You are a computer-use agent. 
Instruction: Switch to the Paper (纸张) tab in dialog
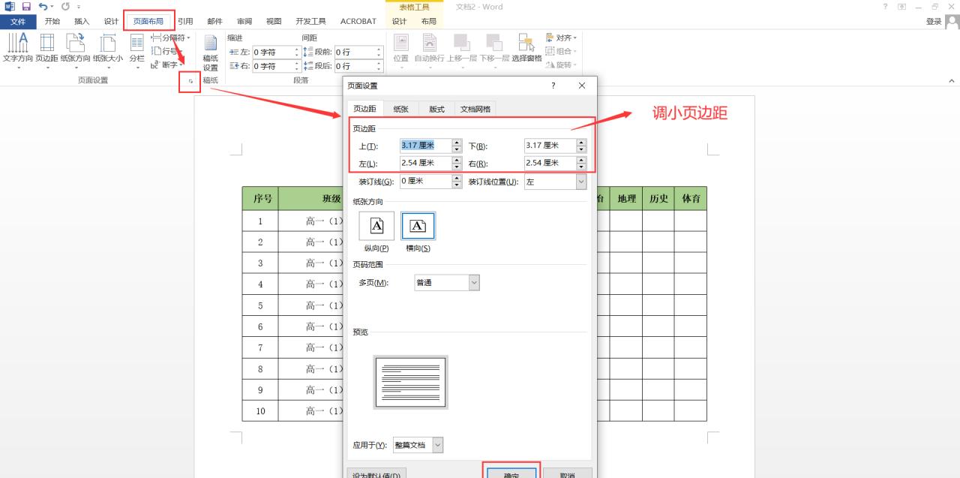401,109
